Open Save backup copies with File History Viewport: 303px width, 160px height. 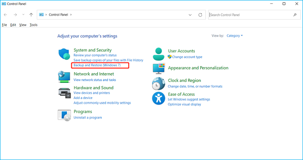(x=108, y=60)
